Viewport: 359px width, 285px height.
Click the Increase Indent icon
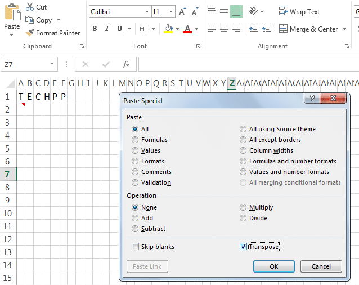[x=266, y=29]
